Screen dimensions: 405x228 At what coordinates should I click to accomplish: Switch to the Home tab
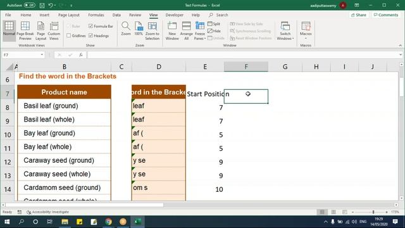[26, 15]
